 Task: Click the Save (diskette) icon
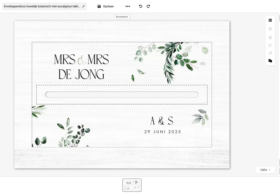(99, 6)
